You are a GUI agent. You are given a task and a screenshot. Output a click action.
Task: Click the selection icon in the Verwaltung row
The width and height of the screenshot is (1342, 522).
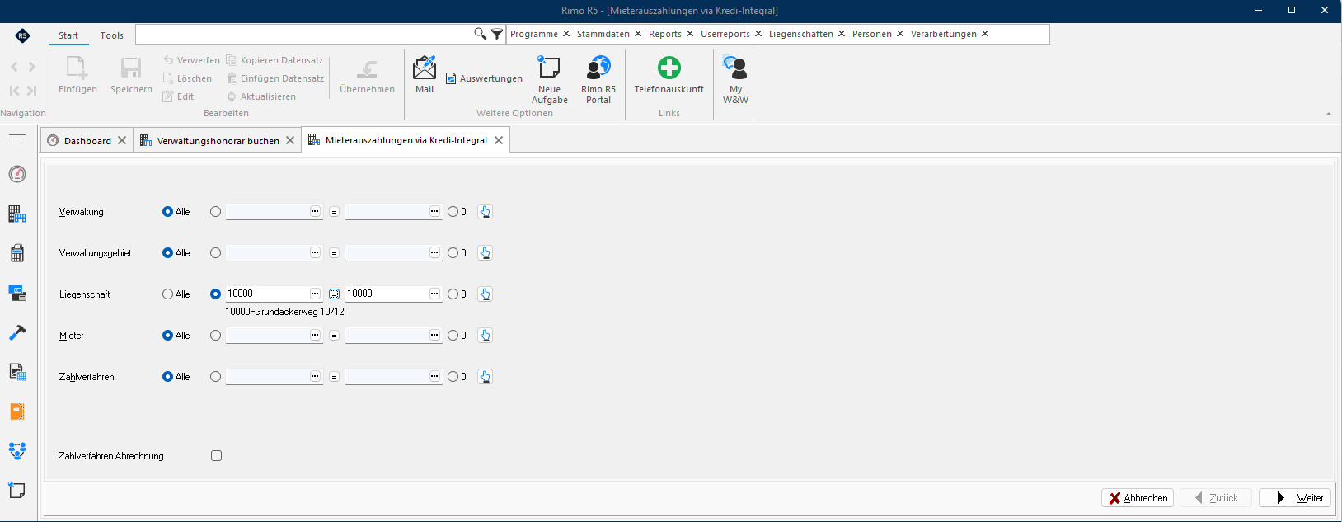coord(485,212)
